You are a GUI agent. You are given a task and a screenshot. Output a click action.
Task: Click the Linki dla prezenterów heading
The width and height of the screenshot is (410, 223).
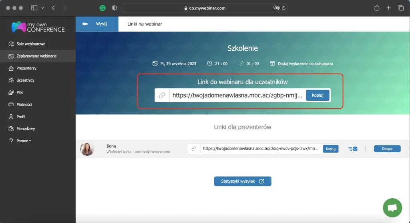pos(242,127)
